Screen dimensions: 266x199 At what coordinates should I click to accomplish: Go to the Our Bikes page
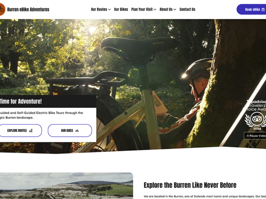click(x=121, y=9)
